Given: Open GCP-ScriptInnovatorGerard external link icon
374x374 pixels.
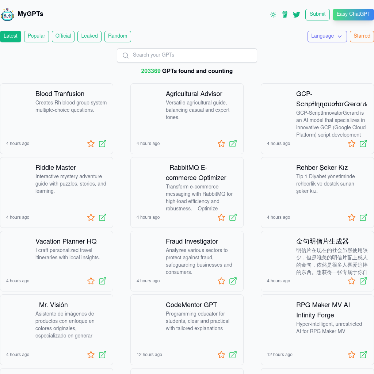Looking at the screenshot, I should [x=363, y=144].
